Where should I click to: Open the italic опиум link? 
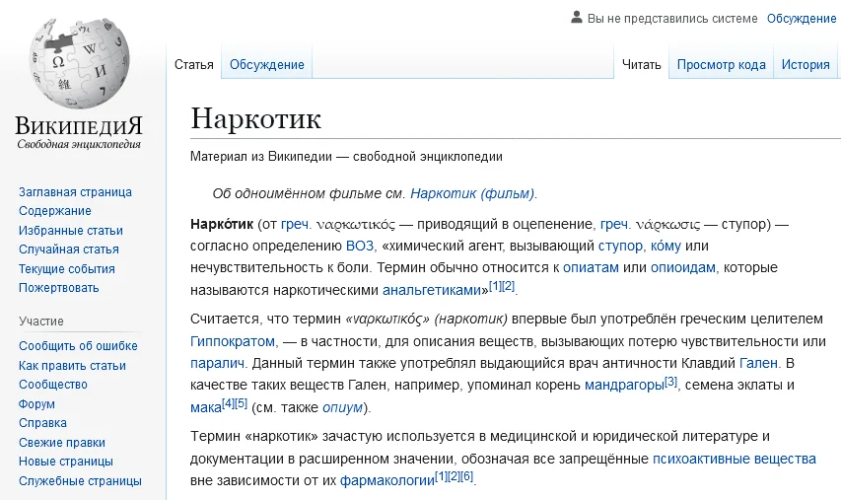click(x=342, y=407)
